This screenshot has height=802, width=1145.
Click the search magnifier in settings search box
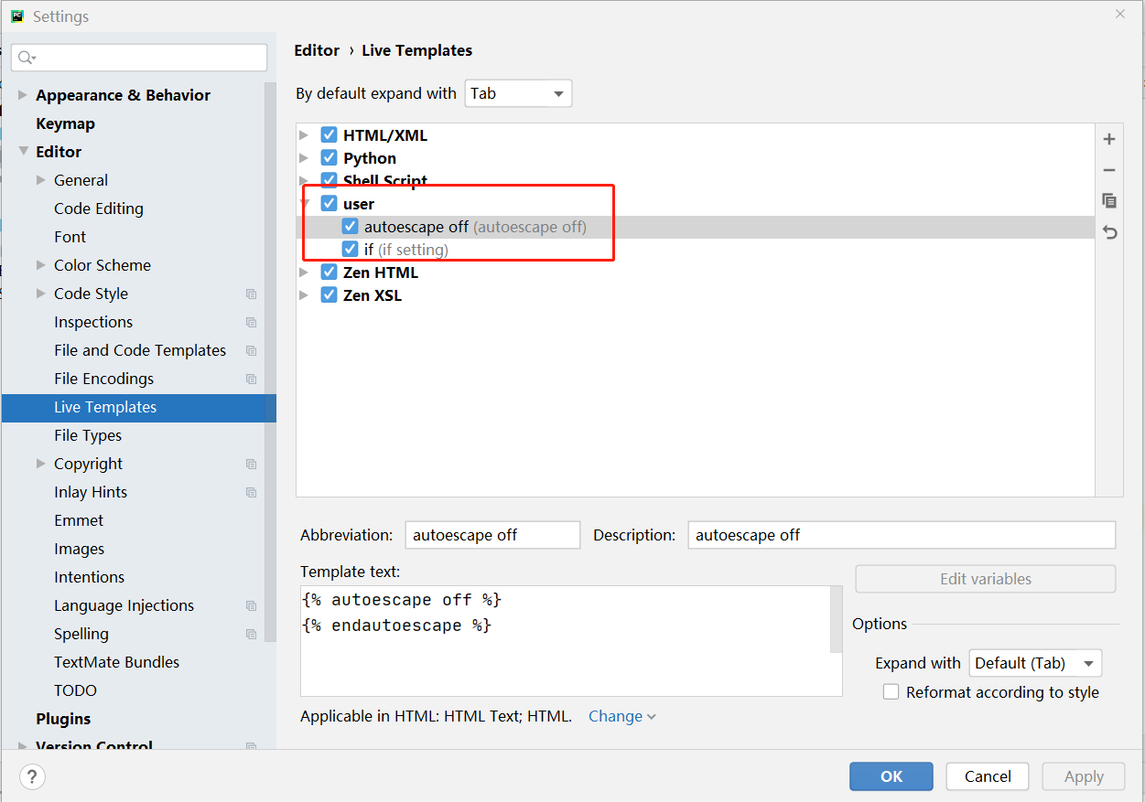pyautogui.click(x=27, y=57)
